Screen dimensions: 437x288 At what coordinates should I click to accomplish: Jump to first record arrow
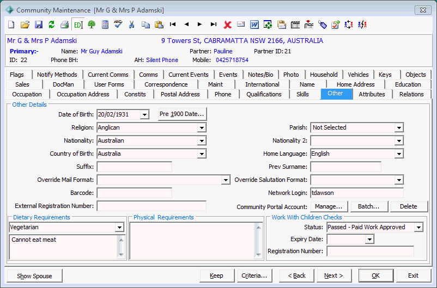click(x=173, y=24)
